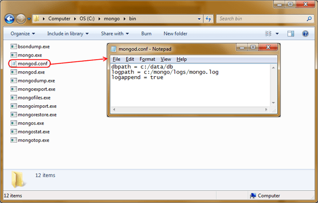Viewport: 318px width, 203px height.
Task: Open Notepad Format menu
Action: [147, 59]
